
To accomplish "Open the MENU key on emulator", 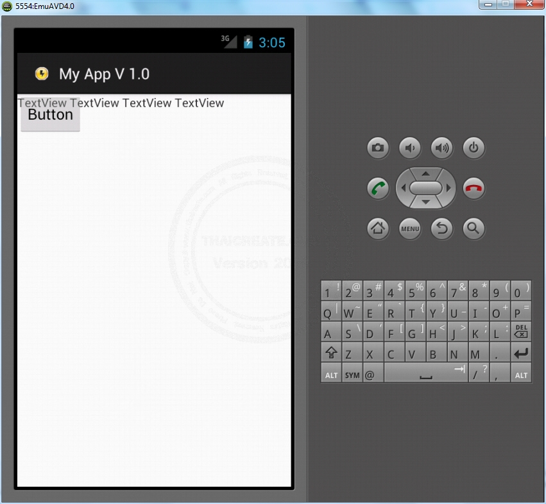I will click(410, 229).
